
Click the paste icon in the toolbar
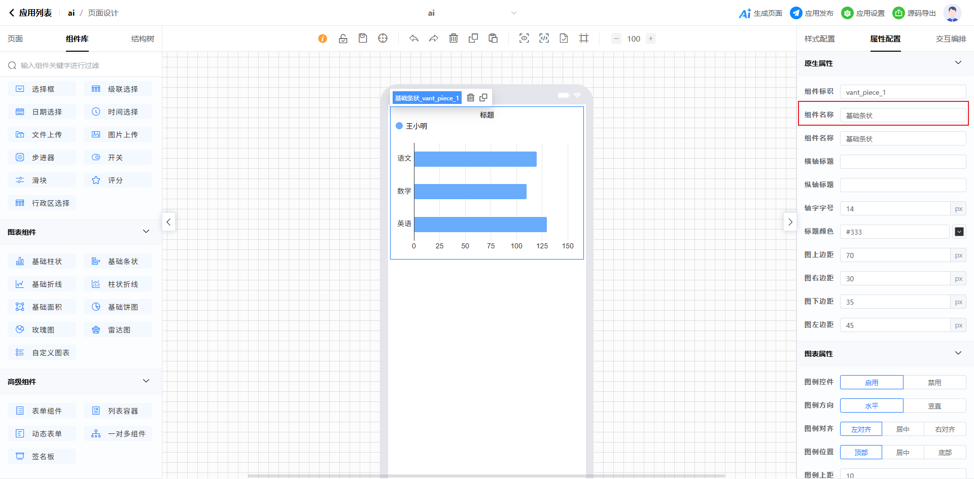[x=493, y=39]
